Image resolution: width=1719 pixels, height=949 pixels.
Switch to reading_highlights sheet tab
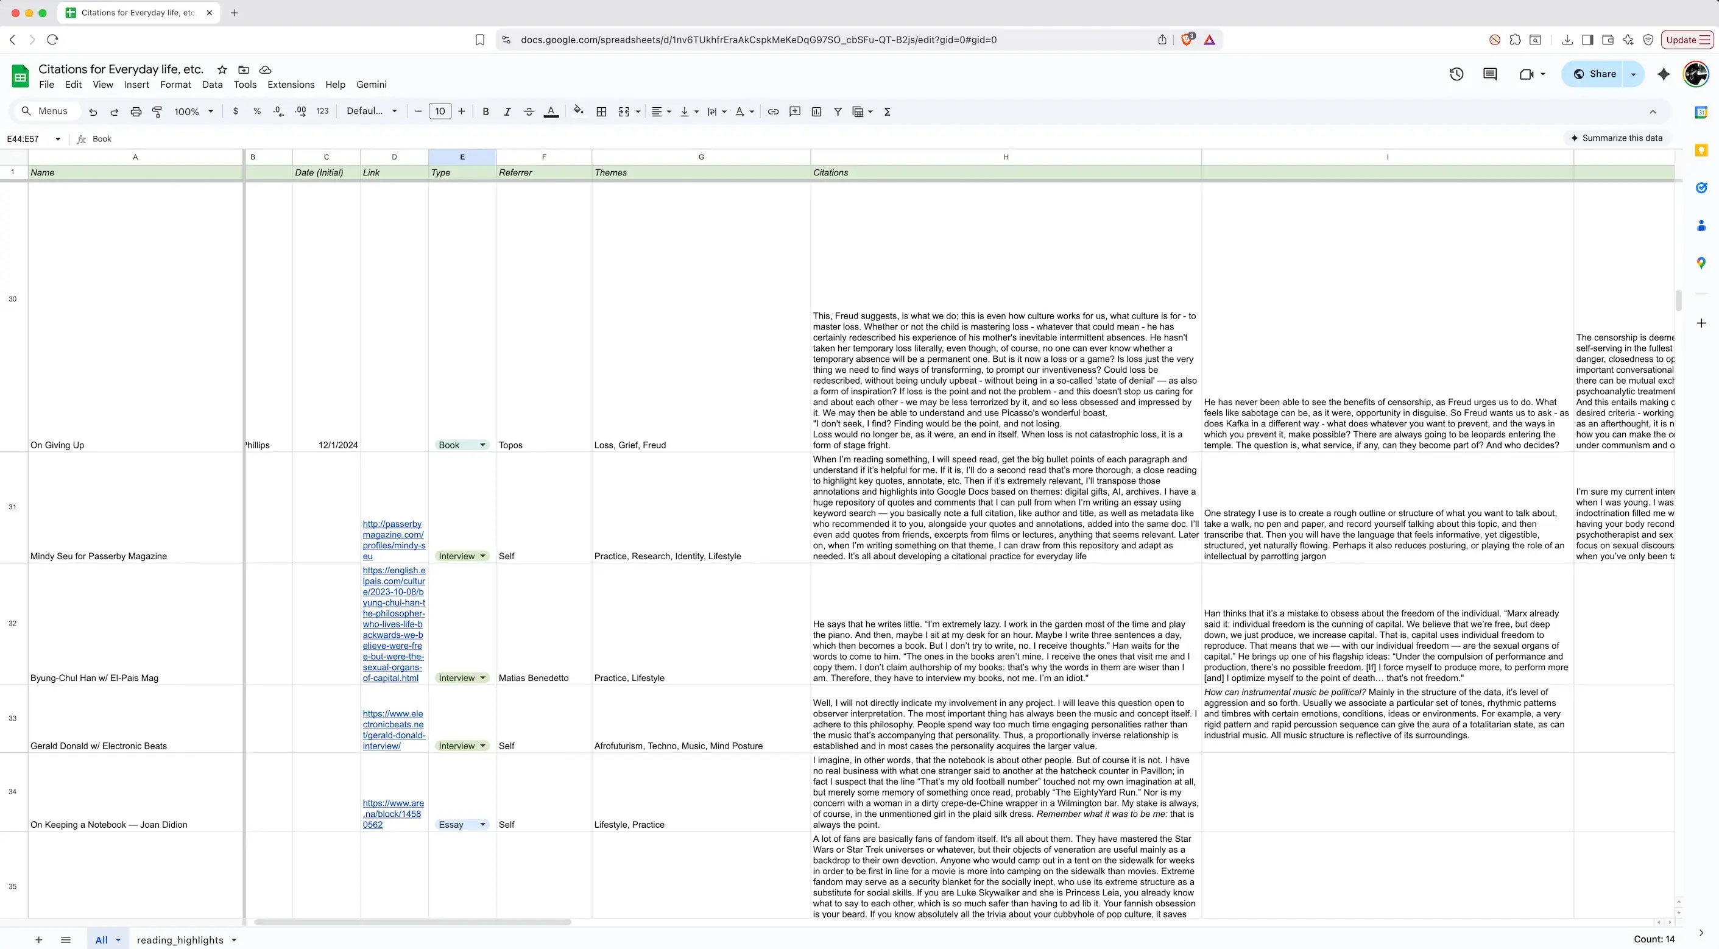(x=180, y=940)
